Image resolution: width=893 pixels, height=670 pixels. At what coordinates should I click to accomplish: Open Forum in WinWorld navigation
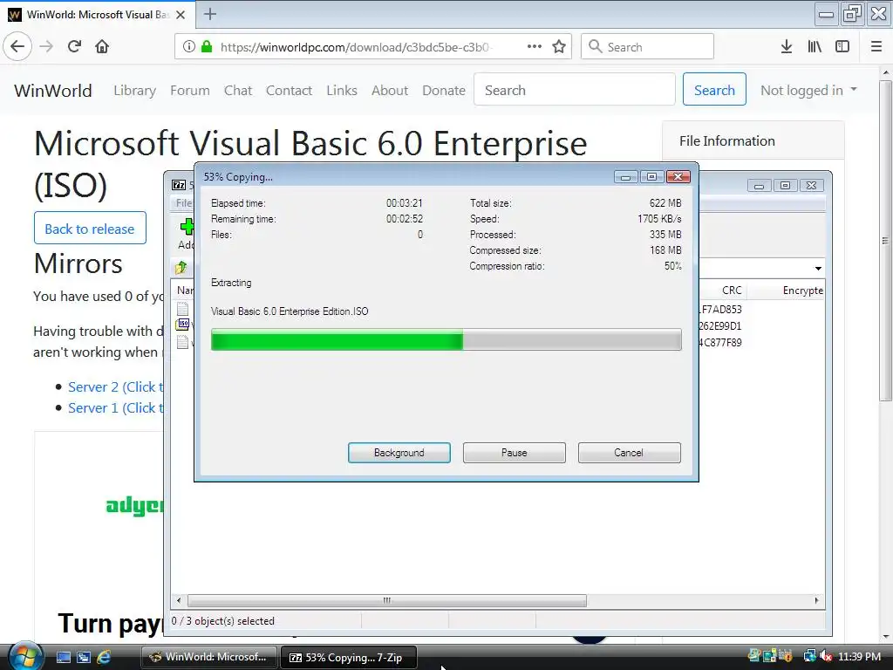pyautogui.click(x=189, y=91)
